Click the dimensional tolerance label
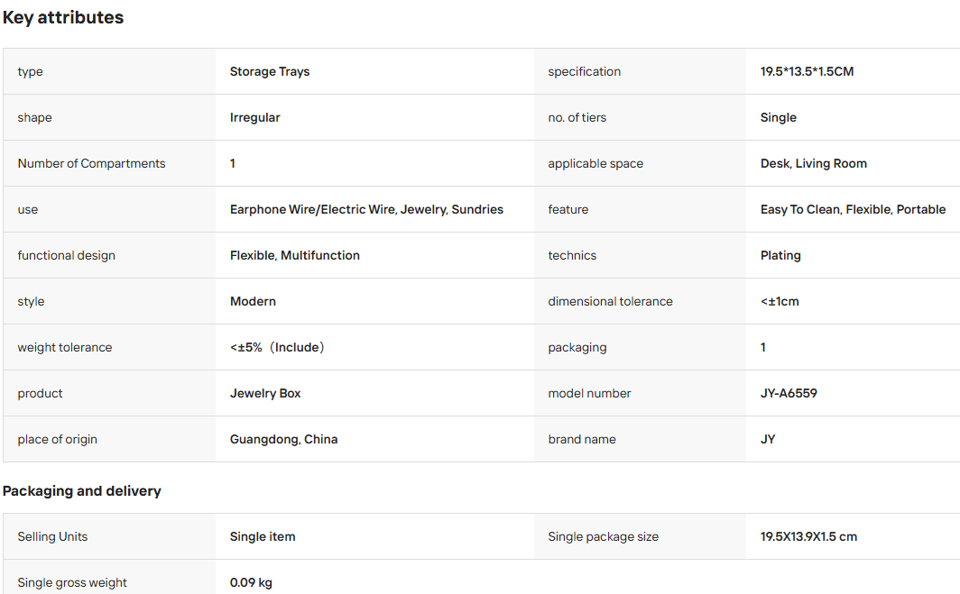The height and width of the screenshot is (594, 960). [x=611, y=301]
